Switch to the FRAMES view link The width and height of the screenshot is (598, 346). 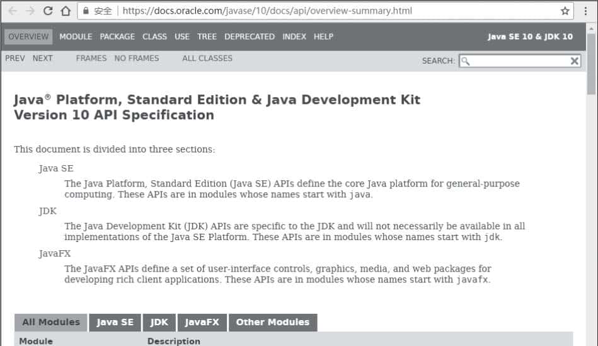click(91, 58)
